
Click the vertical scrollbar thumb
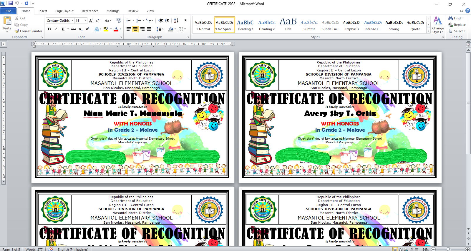(468, 103)
